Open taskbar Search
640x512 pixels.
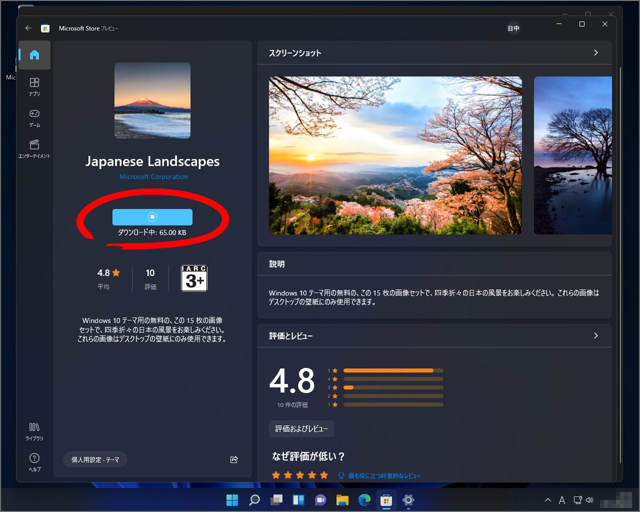pos(254,500)
